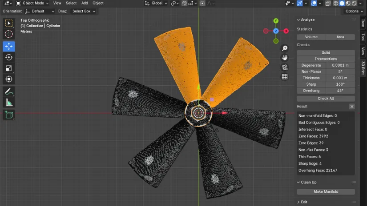Screen dimensions: 367x206
Task: Open the gizmo options dropdown arrow
Action: pyautogui.click(x=306, y=3)
